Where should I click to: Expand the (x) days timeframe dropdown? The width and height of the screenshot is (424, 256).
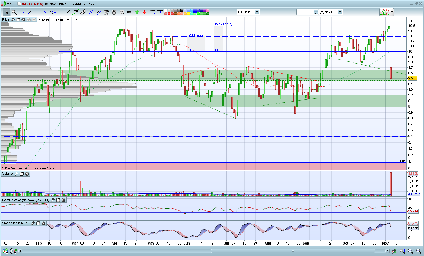pyautogui.click(x=340, y=12)
